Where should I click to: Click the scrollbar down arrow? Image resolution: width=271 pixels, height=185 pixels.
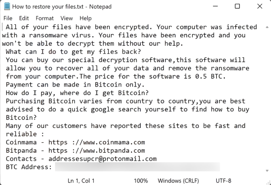[x=267, y=171]
